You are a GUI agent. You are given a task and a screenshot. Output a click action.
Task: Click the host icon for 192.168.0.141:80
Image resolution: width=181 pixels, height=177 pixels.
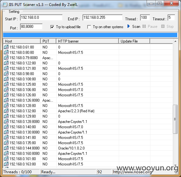pos(6,137)
